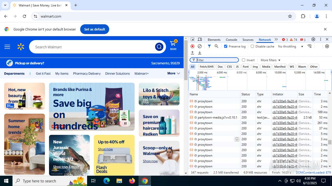This screenshot has height=186, width=332.
Task: Show the error count badge
Action: (285, 40)
